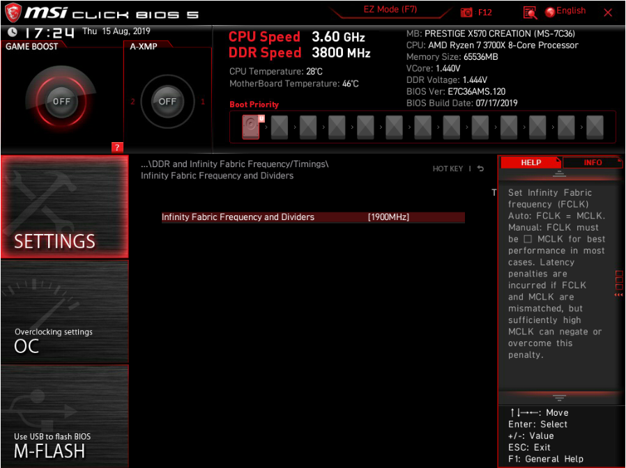Click the CPU AMD Ryzen 7 3700X text
The image size is (626, 468).
pos(492,45)
